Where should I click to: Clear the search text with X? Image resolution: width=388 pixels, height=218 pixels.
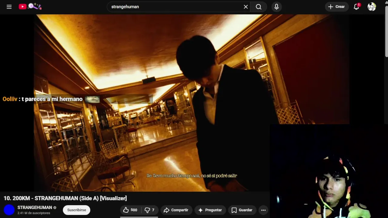click(x=246, y=7)
